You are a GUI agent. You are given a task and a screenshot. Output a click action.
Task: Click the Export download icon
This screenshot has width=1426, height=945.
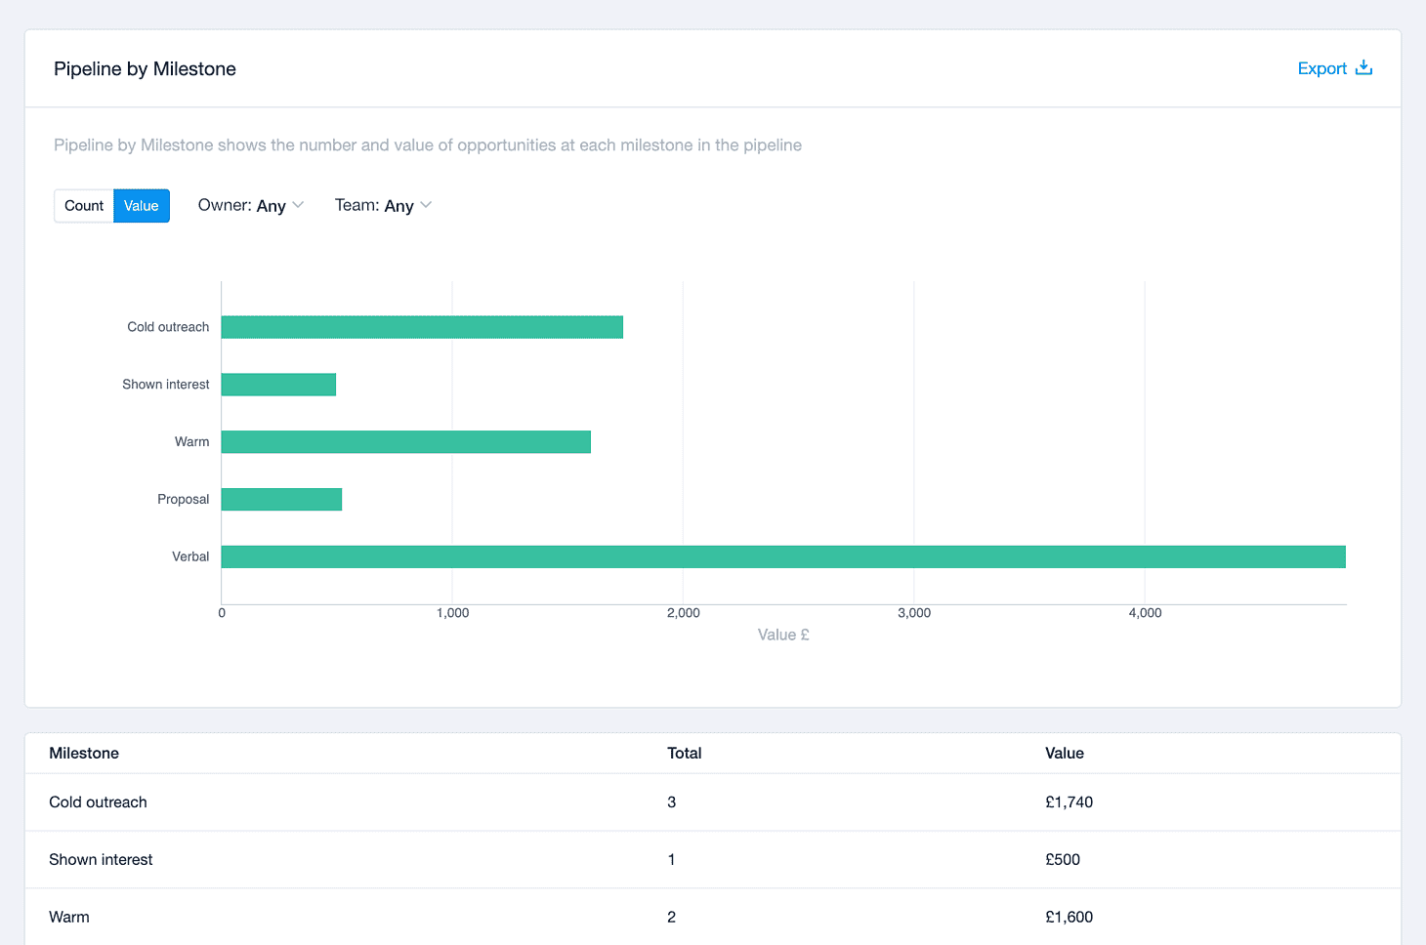[x=1364, y=67]
